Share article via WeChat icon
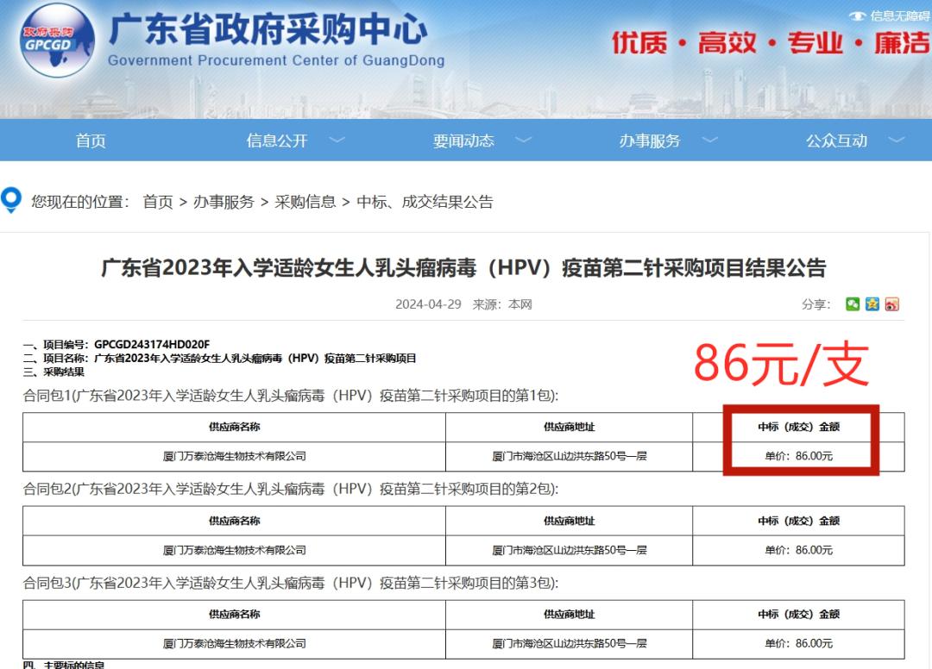932x669 pixels. click(x=853, y=304)
